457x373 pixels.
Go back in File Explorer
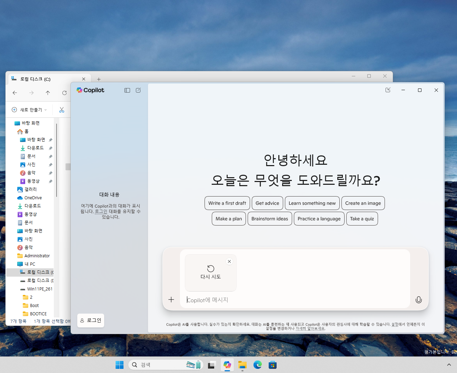15,93
